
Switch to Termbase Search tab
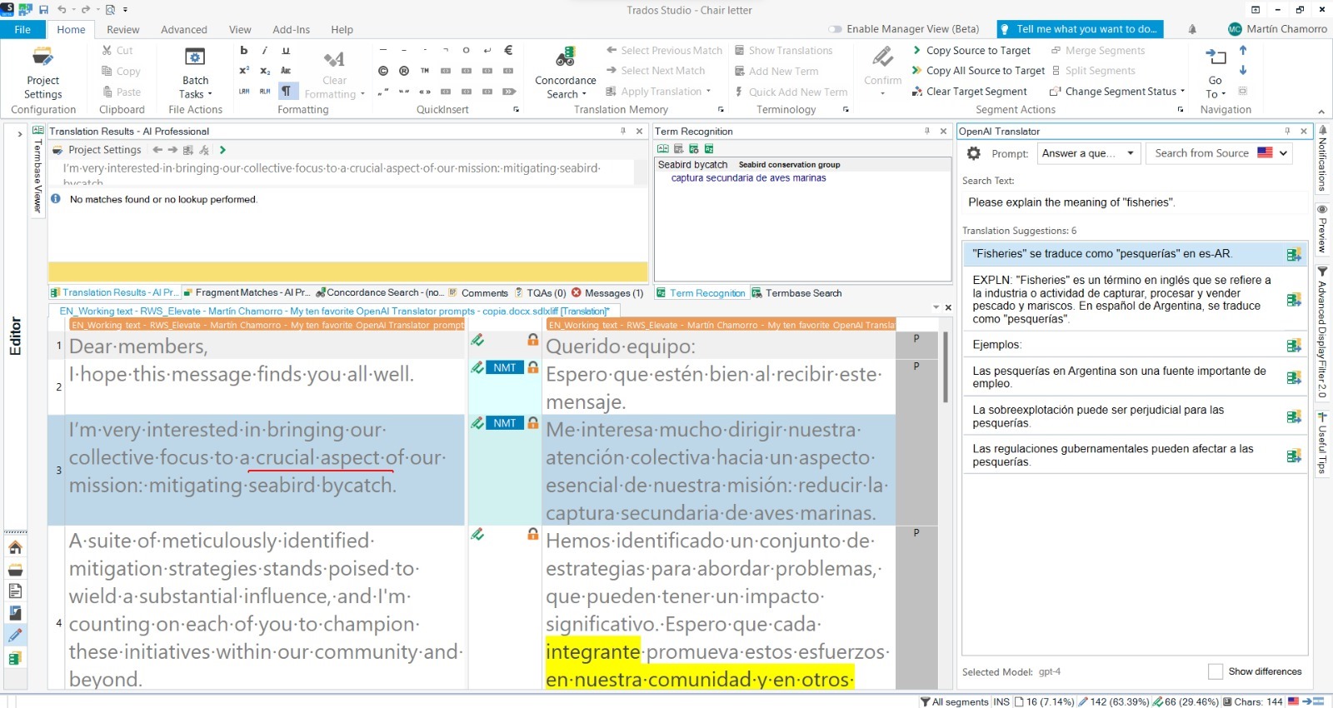pyautogui.click(x=796, y=293)
